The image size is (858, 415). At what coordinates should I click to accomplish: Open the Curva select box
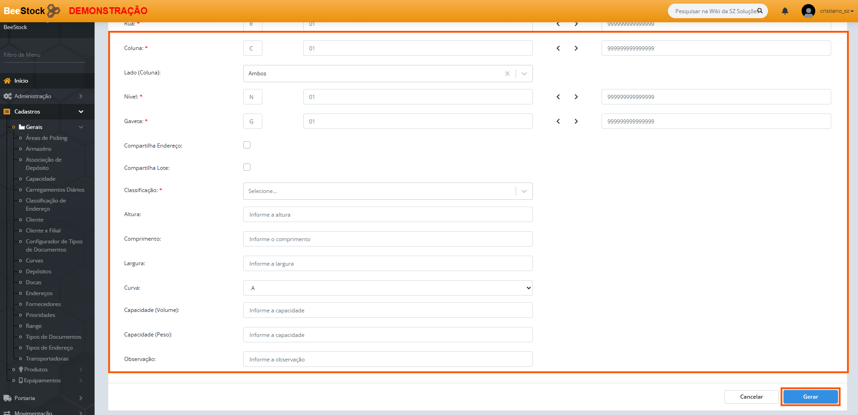pyautogui.click(x=387, y=288)
